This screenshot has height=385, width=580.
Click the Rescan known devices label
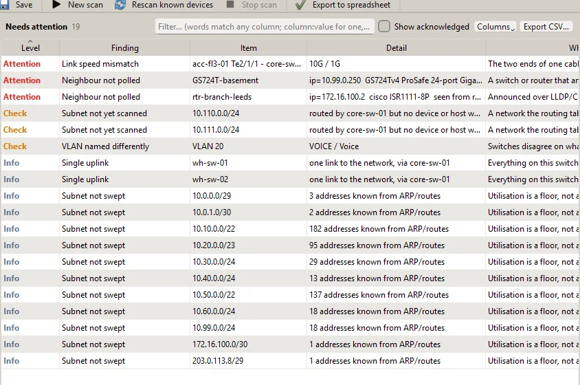coord(172,5)
